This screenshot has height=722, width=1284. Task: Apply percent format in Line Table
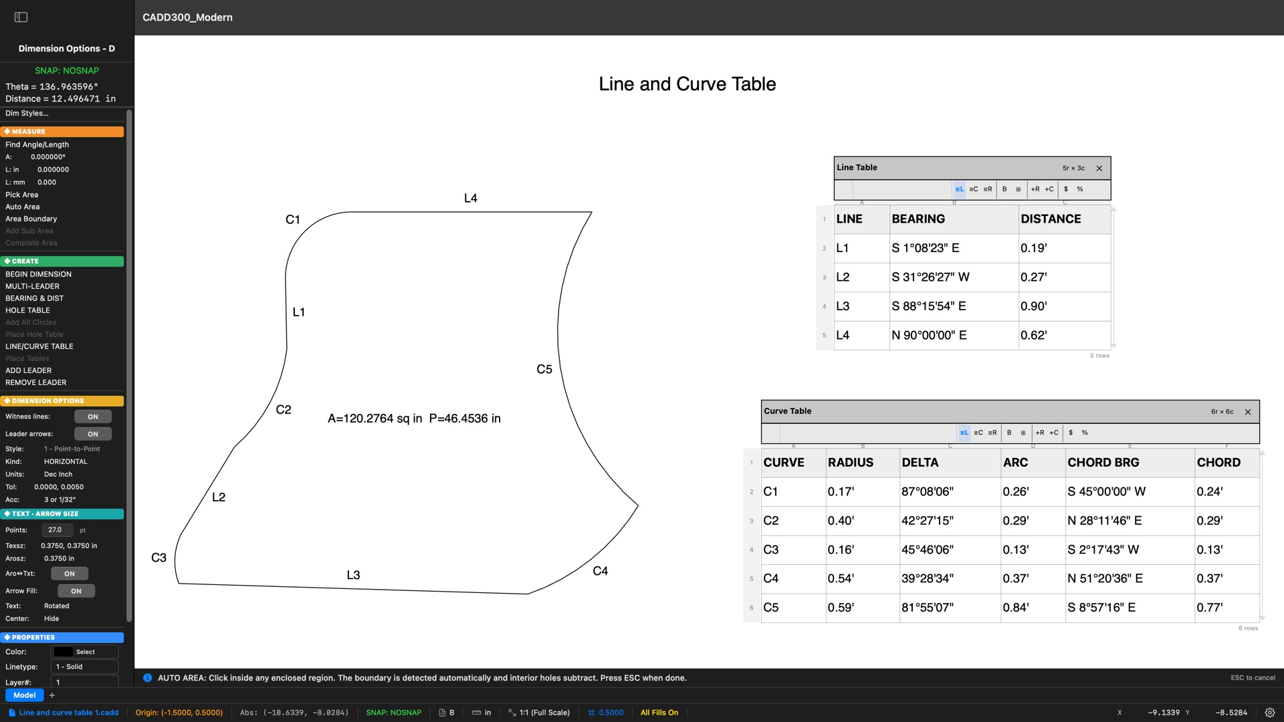pos(1080,189)
